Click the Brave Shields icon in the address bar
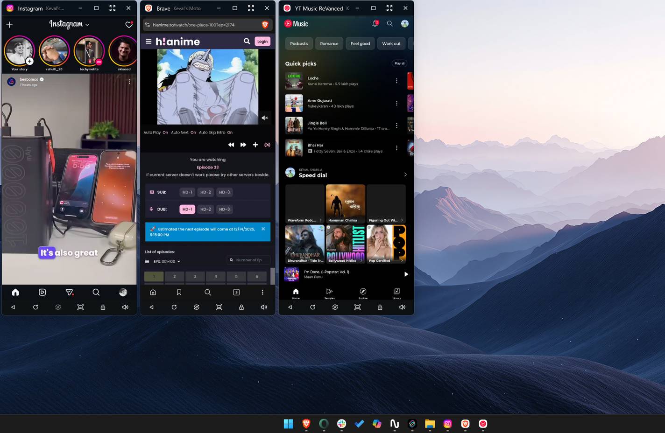Image resolution: width=665 pixels, height=433 pixels. click(265, 24)
